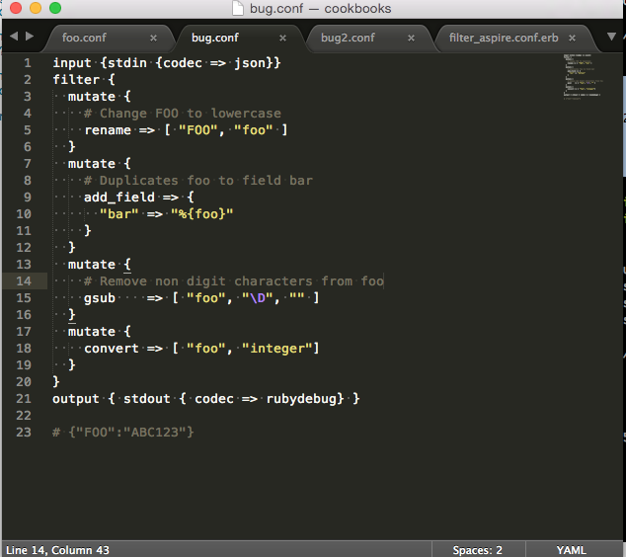The height and width of the screenshot is (557, 626).
Task: Click the green zoom window button
Action: [55, 8]
